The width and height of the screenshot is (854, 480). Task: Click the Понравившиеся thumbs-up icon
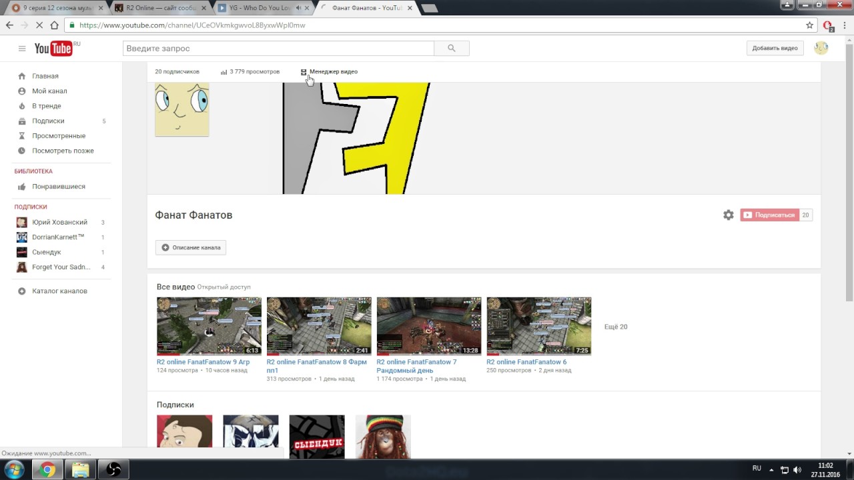[22, 187]
